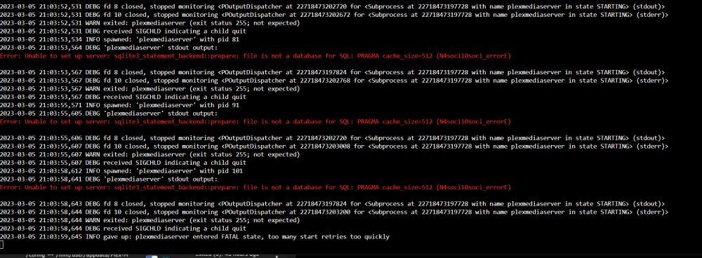
Task: Select the 'spawned with pid 91' log line
Action: coord(119,105)
